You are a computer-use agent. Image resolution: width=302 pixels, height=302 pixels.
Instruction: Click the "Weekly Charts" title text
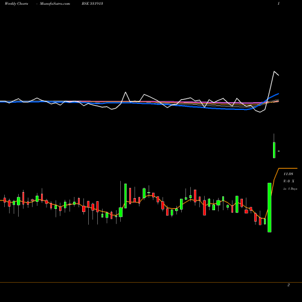click(16, 4)
